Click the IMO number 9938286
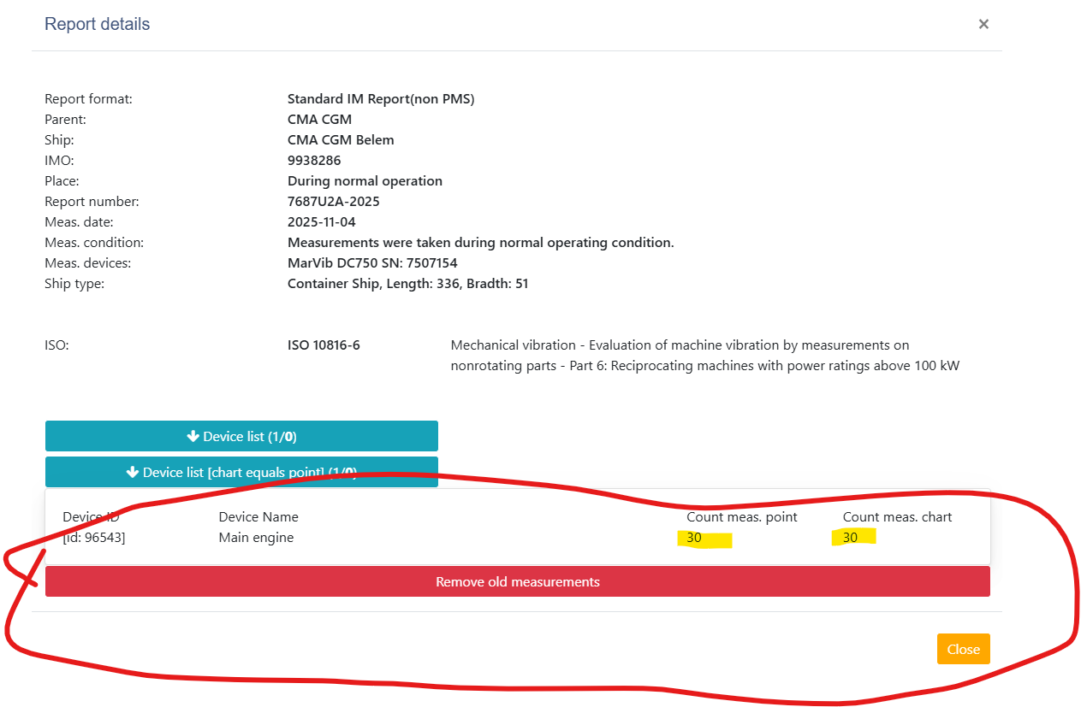The height and width of the screenshot is (707, 1081). pos(314,161)
